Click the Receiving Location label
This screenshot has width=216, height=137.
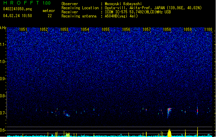(80, 8)
